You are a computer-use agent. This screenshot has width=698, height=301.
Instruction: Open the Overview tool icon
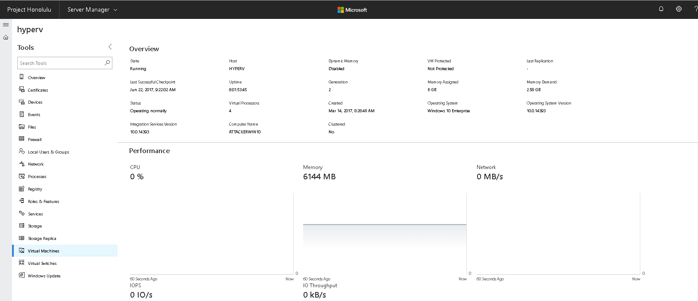click(22, 77)
